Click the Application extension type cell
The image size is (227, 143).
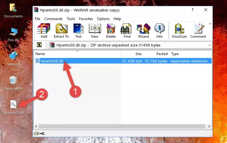(189, 61)
